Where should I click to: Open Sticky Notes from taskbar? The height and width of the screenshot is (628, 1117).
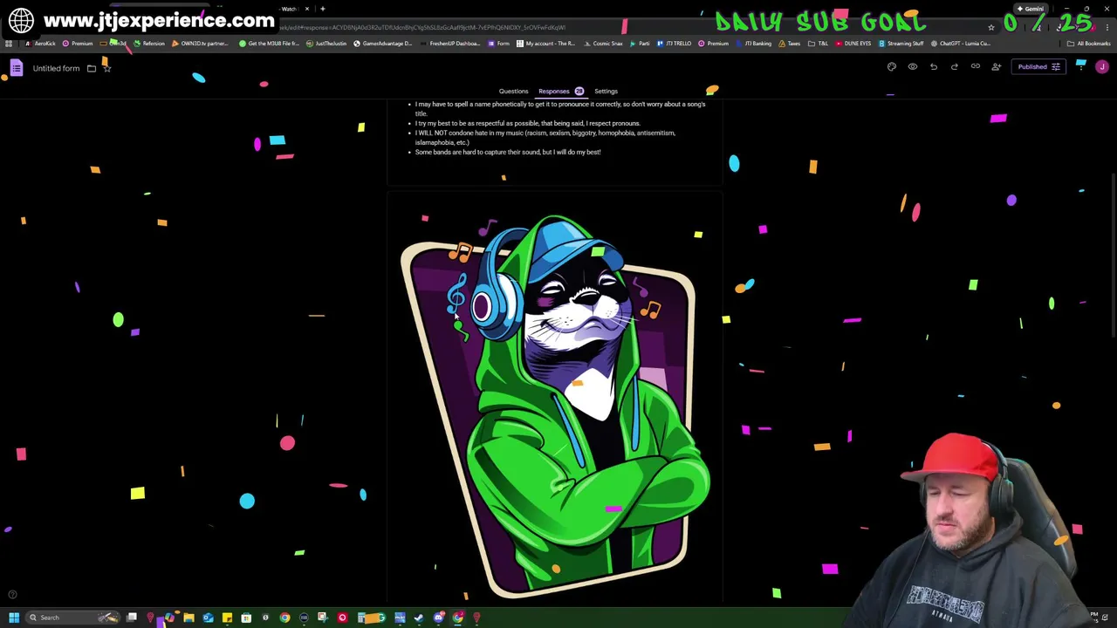pyautogui.click(x=227, y=618)
